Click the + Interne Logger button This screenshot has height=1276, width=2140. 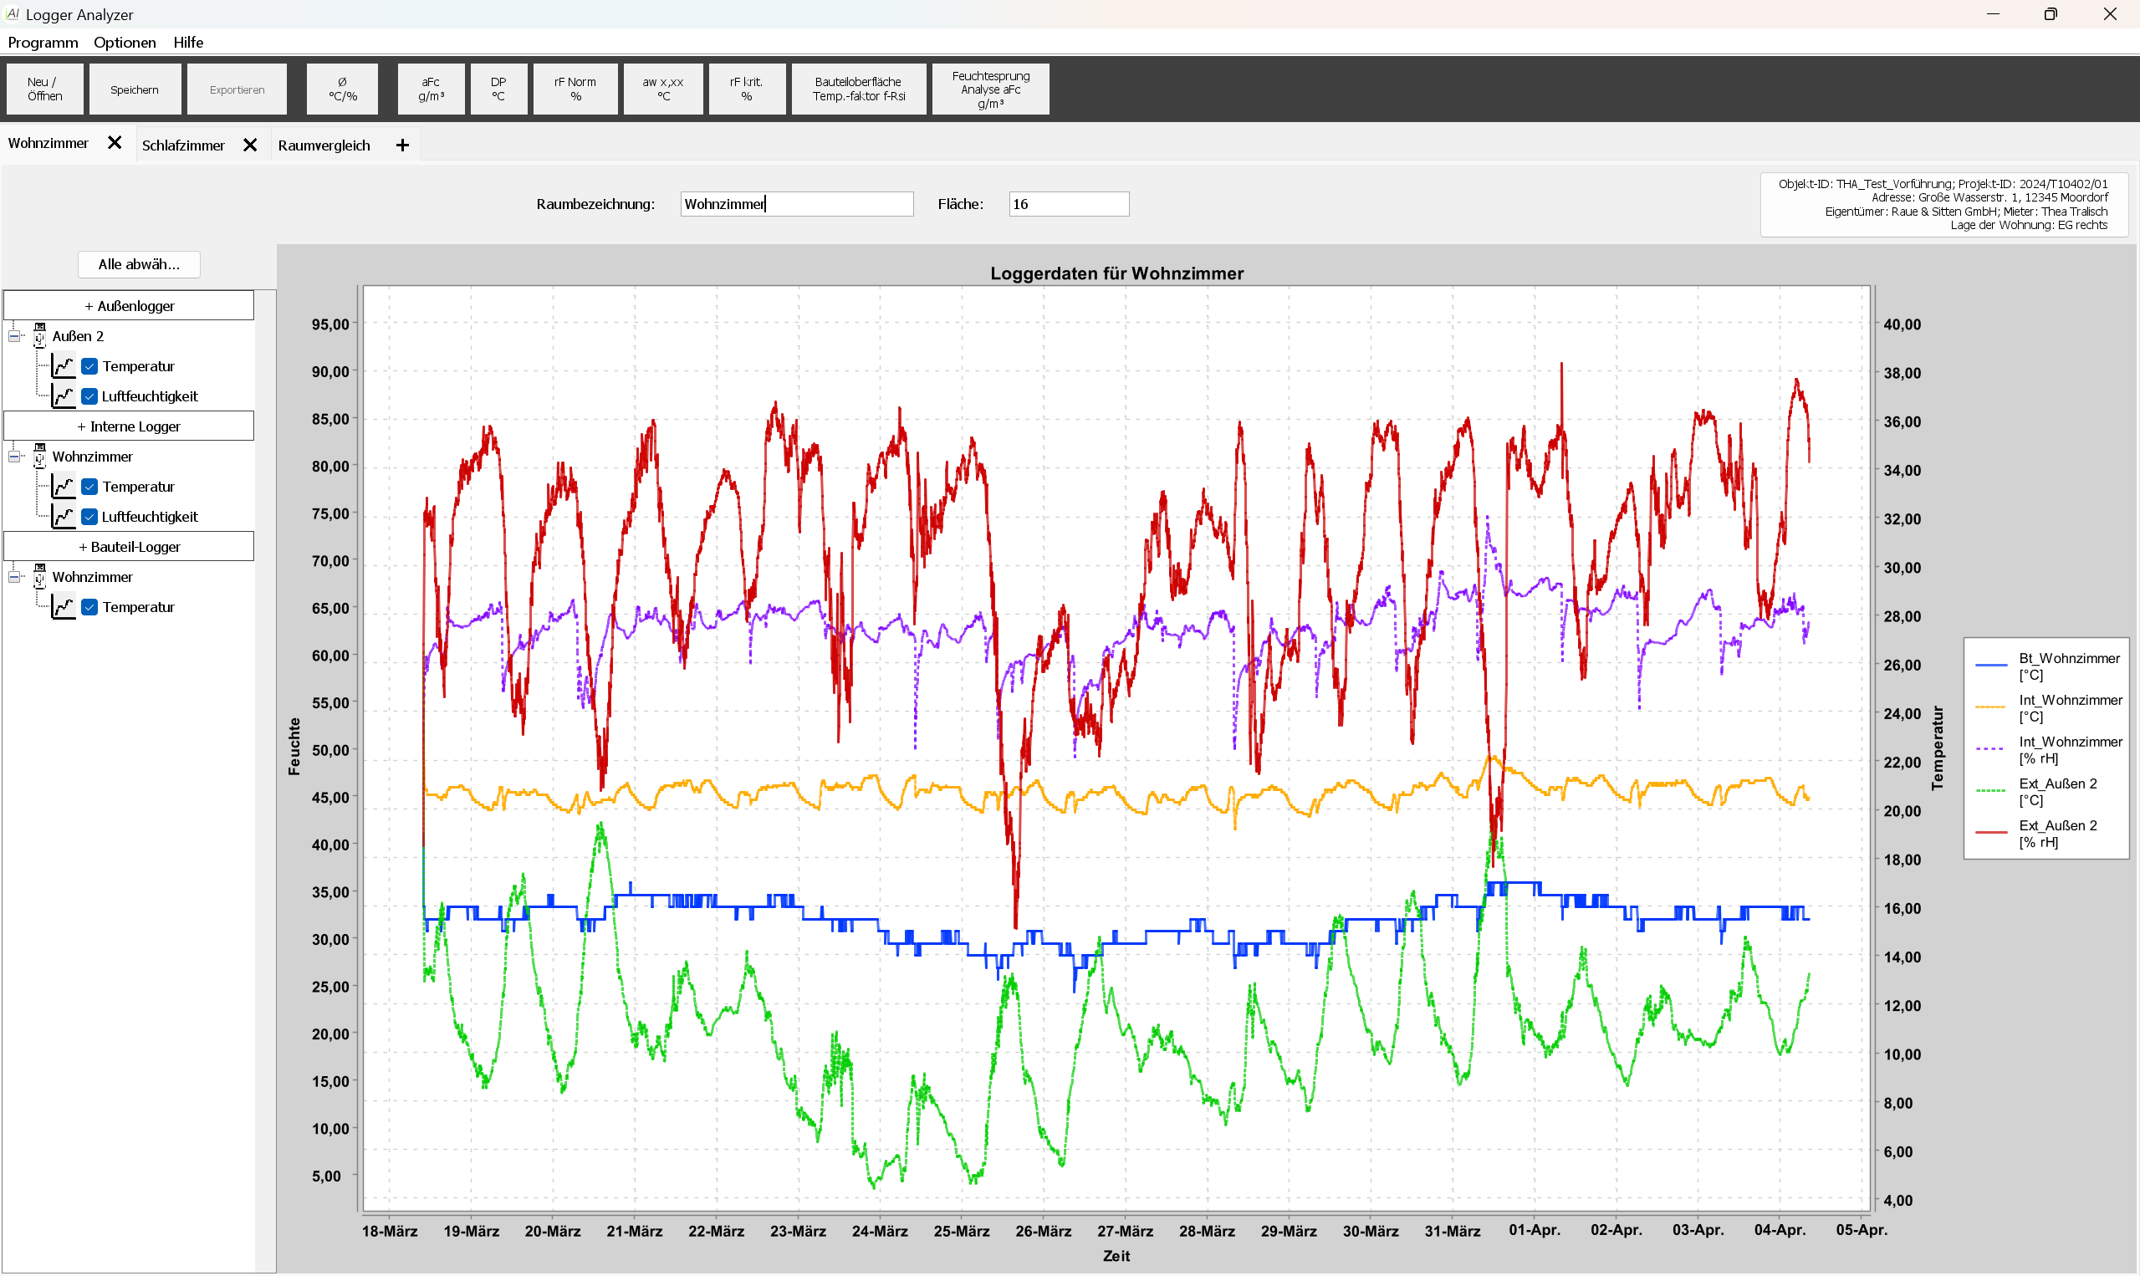tap(129, 426)
